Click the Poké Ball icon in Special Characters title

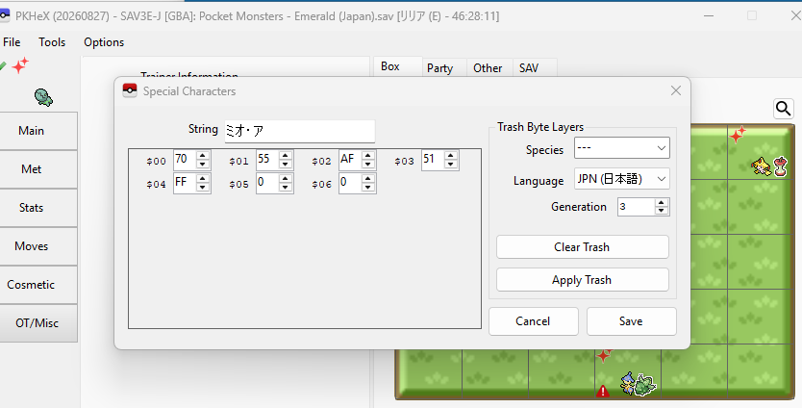click(130, 90)
